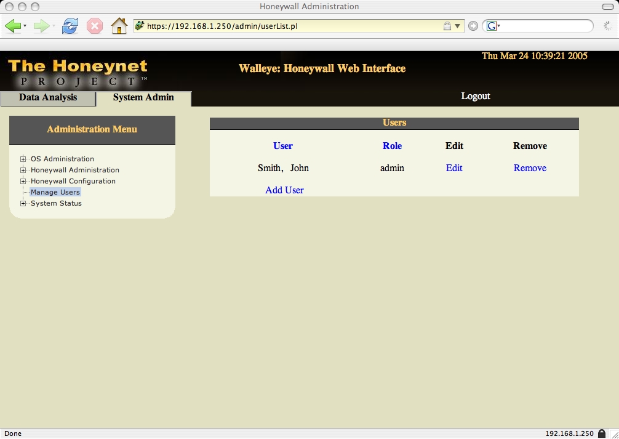
Task: Open Honeywall Administration menu item
Action: (x=75, y=170)
